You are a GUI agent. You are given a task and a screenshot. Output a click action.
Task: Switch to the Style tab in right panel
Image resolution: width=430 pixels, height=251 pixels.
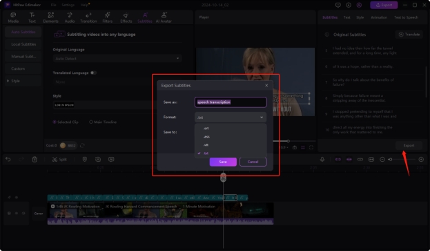pos(360,17)
